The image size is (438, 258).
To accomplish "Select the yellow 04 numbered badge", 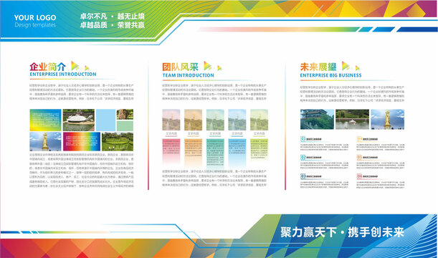I will [x=359, y=139].
